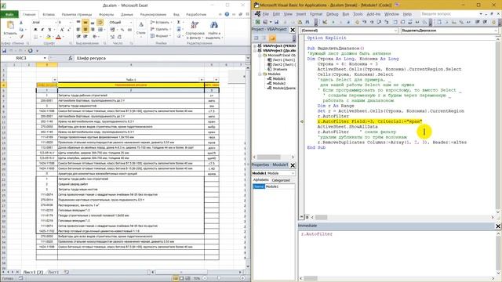Open the File tab in Excel

(9, 14)
